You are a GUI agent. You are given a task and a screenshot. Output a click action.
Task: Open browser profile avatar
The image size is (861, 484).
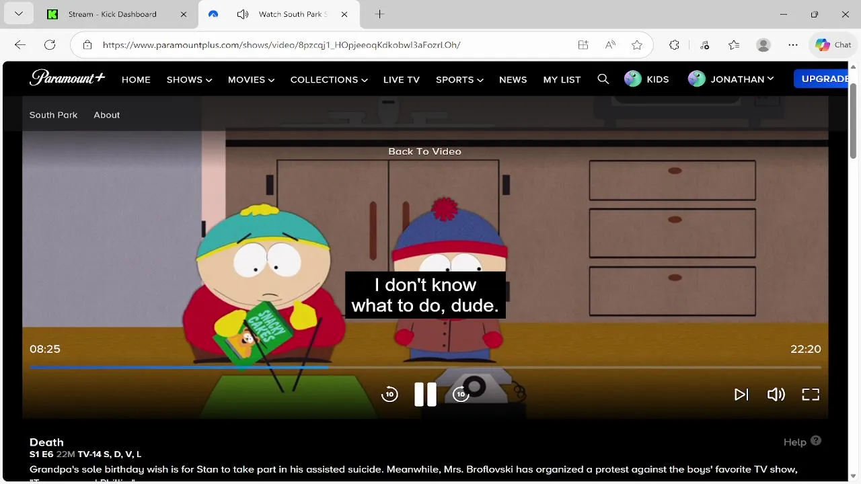pos(763,45)
